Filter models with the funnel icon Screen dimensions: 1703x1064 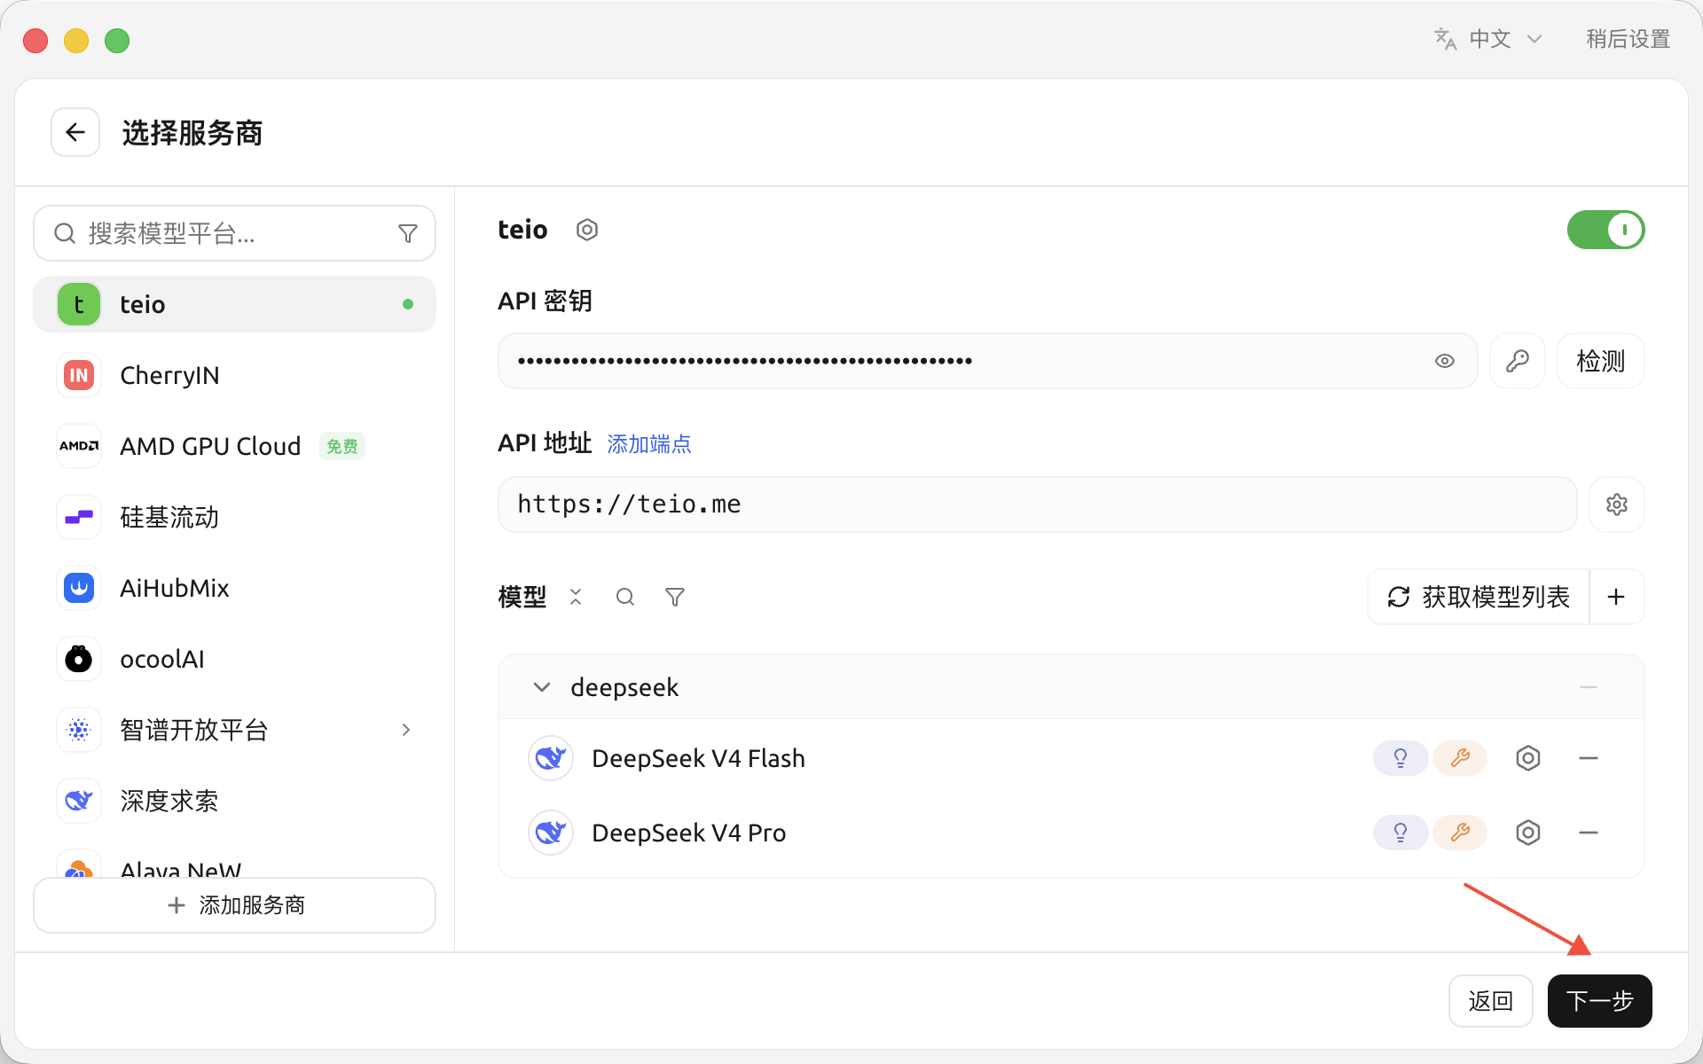(x=675, y=597)
